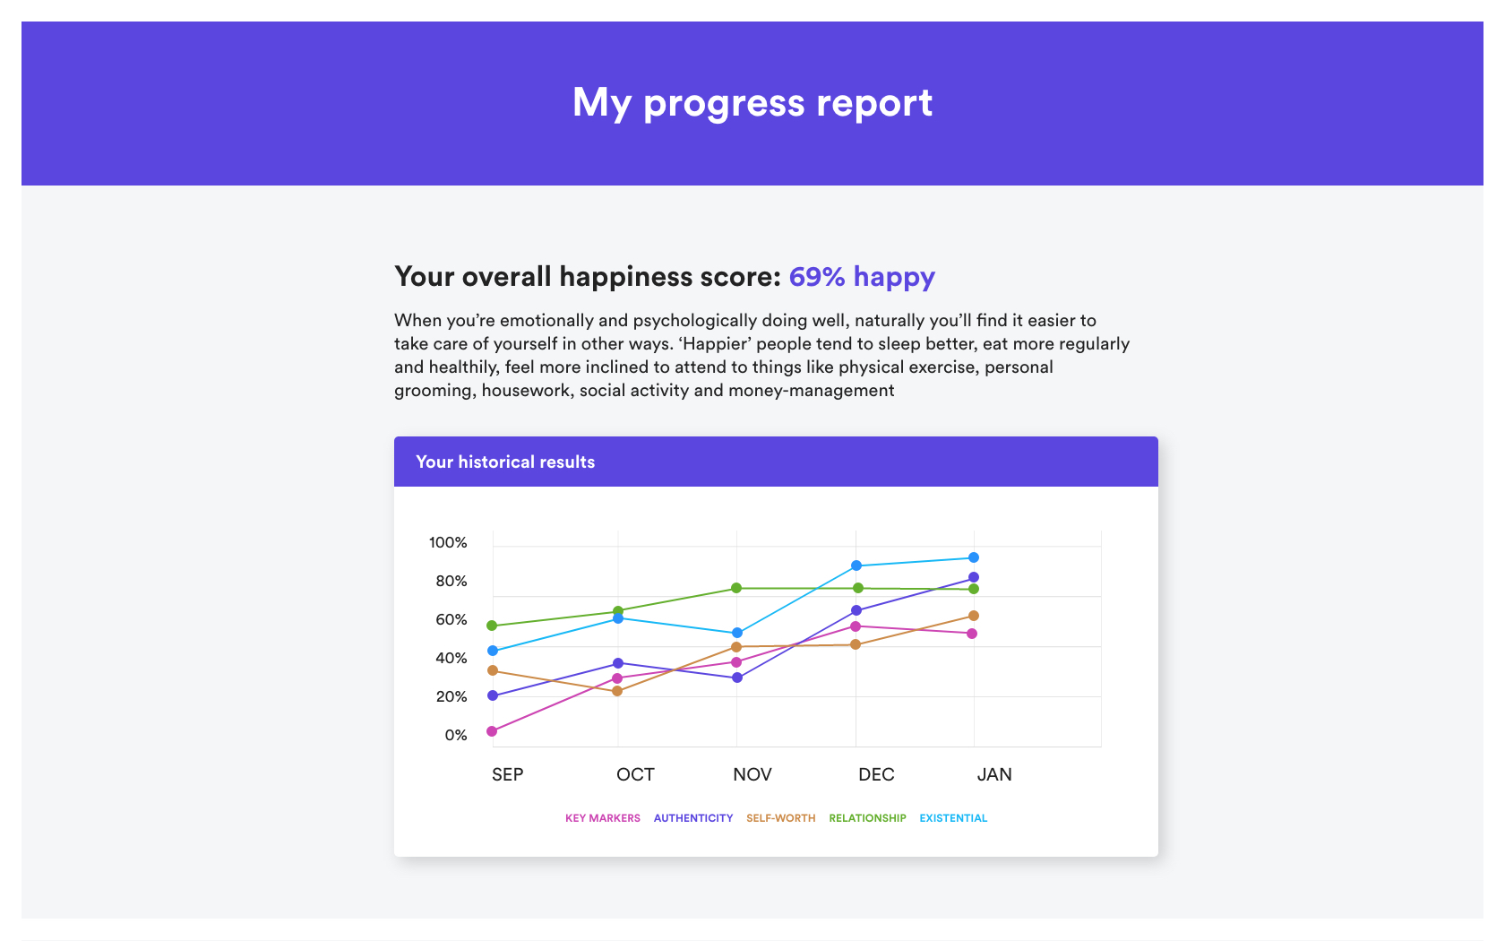Click the "69% happy" score text
This screenshot has width=1505, height=941.
(x=862, y=277)
